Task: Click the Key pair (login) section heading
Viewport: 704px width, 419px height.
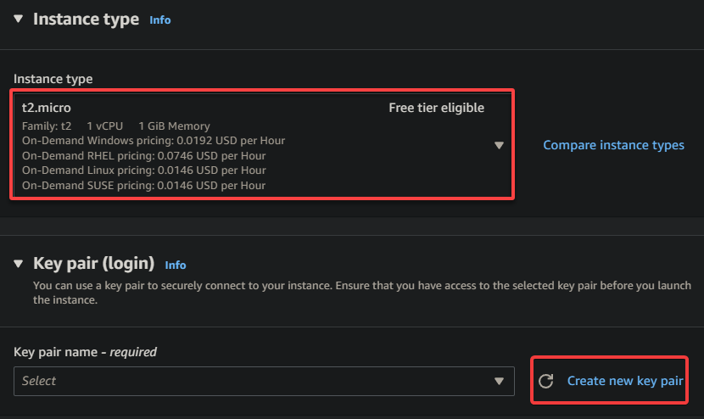Action: click(x=94, y=264)
